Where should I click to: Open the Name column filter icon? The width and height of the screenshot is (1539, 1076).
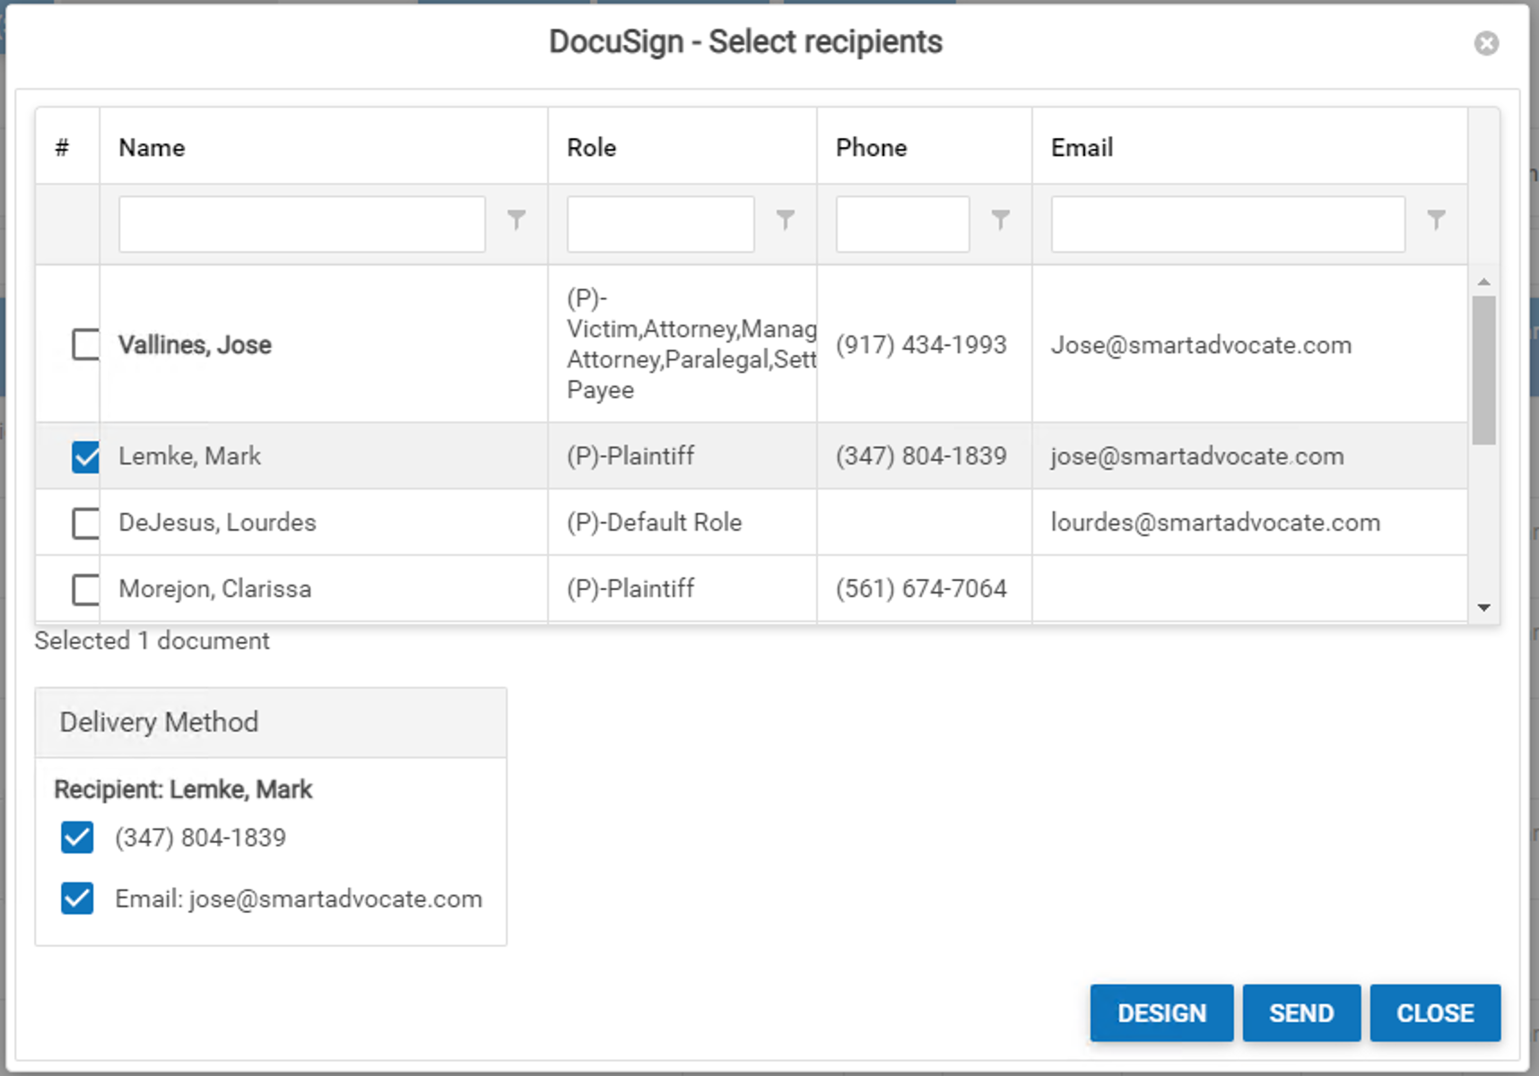[x=517, y=220]
